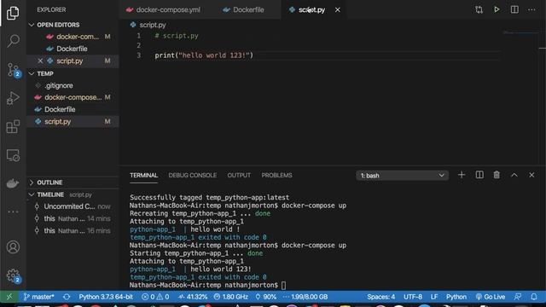Image resolution: width=546 pixels, height=307 pixels.
Task: Select script.py in TEMP folder
Action: 73,121
